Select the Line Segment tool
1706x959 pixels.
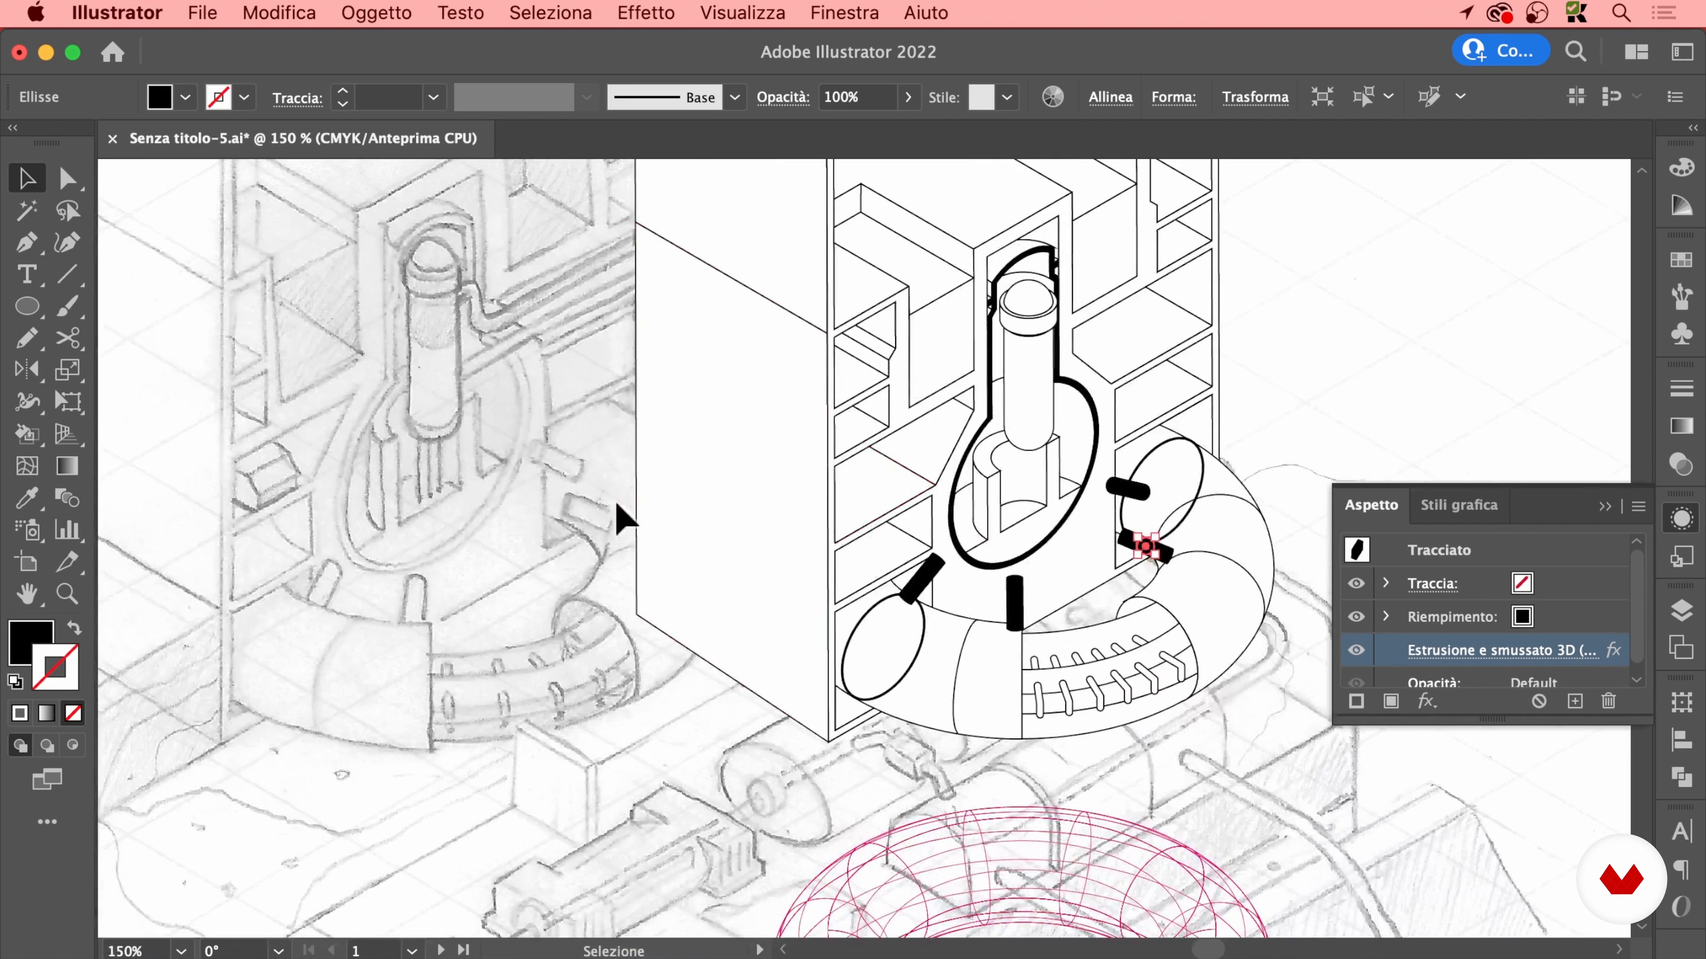tap(67, 274)
